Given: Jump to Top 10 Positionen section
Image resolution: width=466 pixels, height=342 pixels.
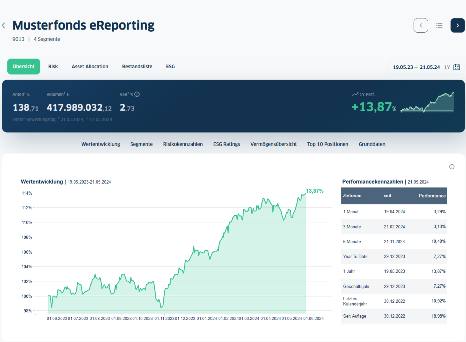Looking at the screenshot, I should 327,144.
